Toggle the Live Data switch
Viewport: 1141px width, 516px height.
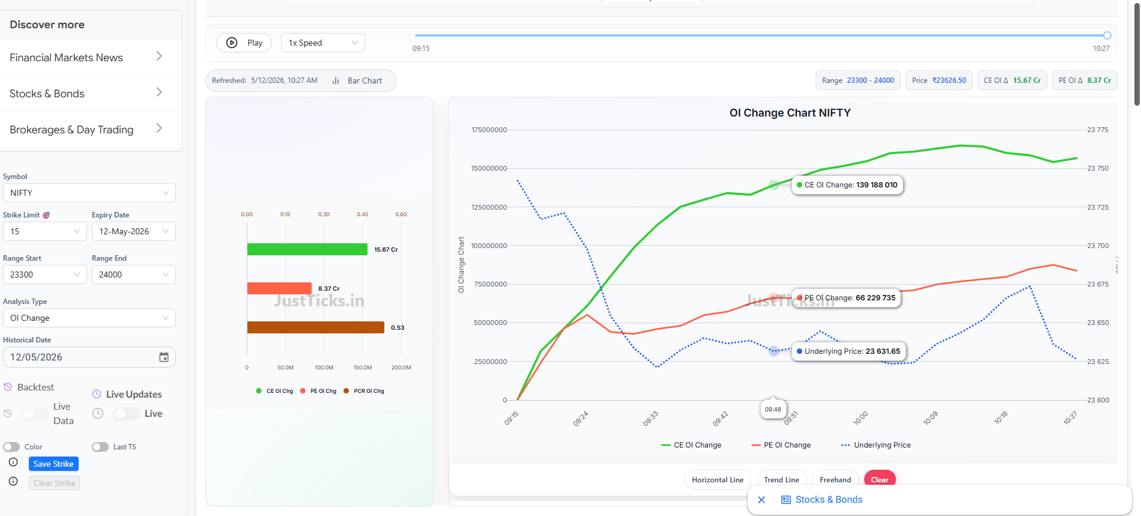pyautogui.click(x=35, y=413)
